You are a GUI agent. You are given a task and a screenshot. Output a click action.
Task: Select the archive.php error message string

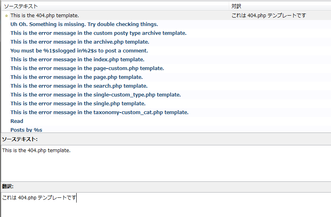coord(80,42)
